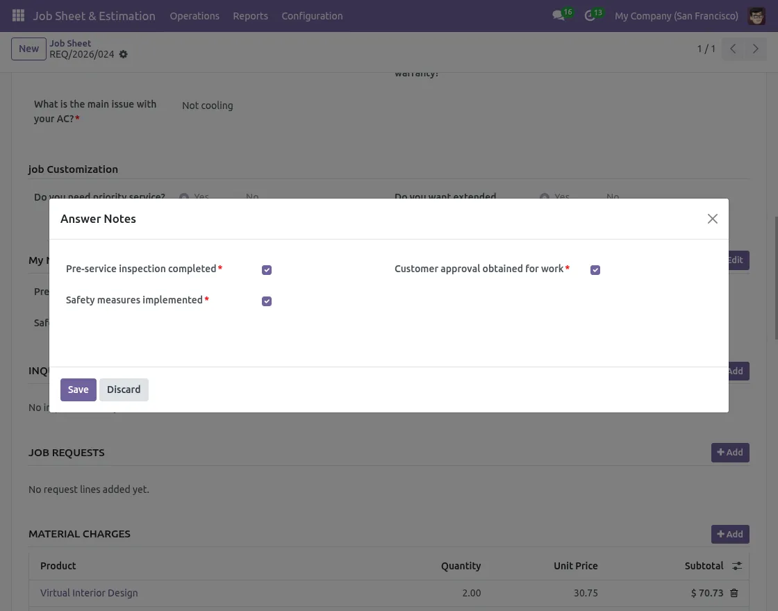
Task: Close the Answer Notes dialog
Action: click(712, 218)
